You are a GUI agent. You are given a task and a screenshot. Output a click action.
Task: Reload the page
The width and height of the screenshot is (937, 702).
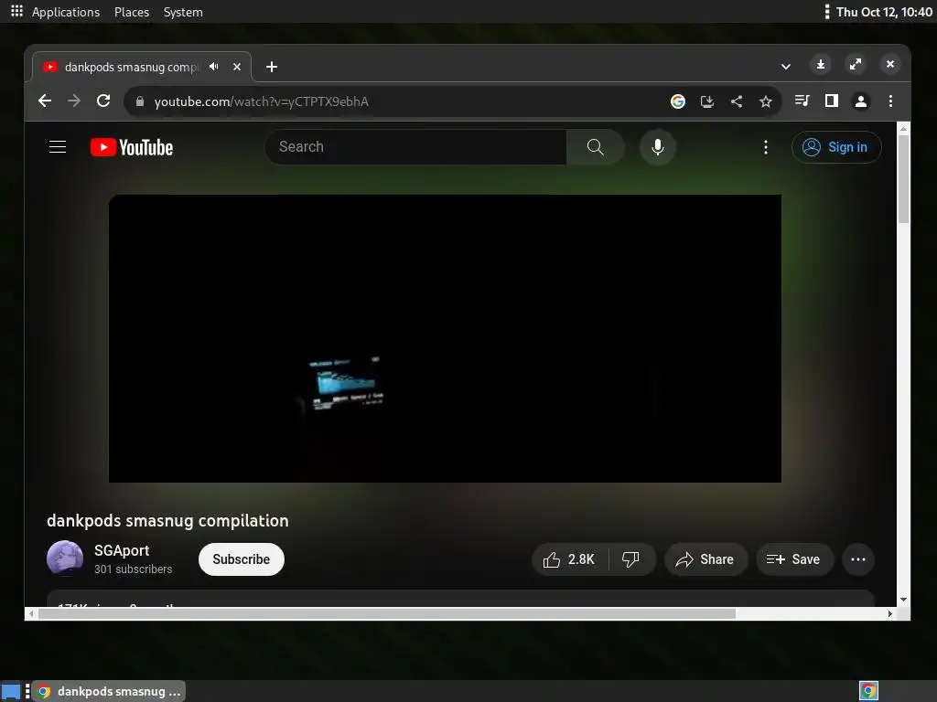coord(103,101)
